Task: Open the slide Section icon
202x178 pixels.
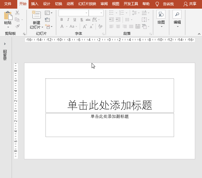Action: tap(47, 26)
